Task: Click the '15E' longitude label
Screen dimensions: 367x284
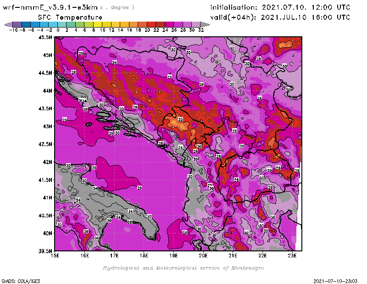Action: click(x=55, y=256)
